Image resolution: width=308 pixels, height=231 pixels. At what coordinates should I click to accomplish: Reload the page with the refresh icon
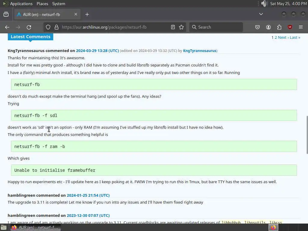pyautogui.click(x=29, y=27)
